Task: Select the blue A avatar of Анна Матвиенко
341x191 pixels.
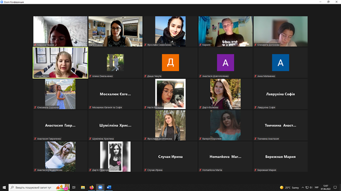Action: click(x=281, y=62)
